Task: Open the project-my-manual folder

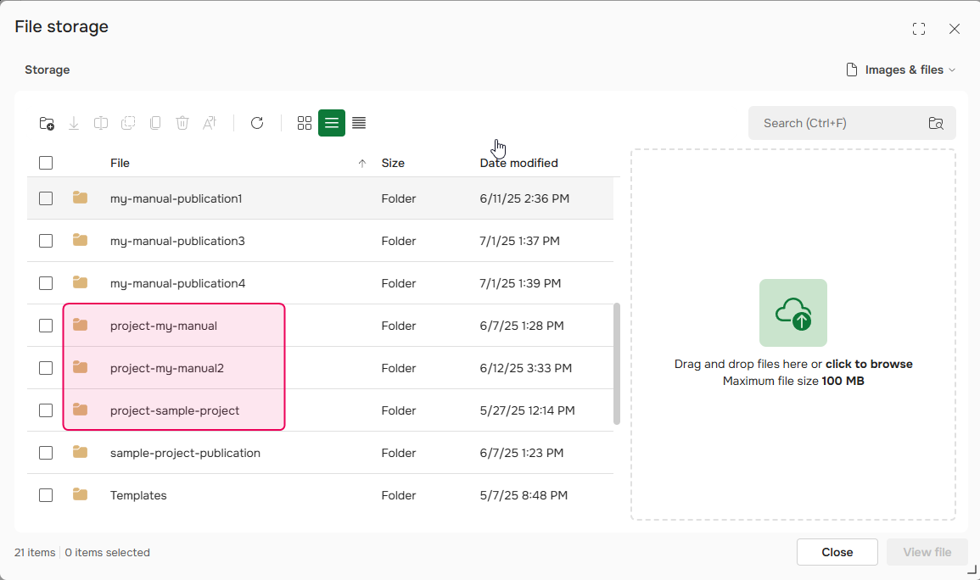Action: pos(164,325)
